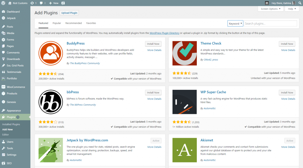The height and width of the screenshot is (168, 303).
Task: Click the Posts pushpin icon
Action: (x=4, y=26)
